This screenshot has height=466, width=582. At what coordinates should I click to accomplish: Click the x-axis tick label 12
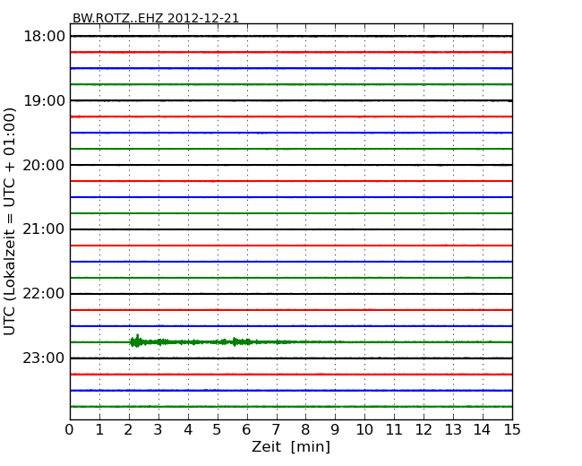(424, 429)
